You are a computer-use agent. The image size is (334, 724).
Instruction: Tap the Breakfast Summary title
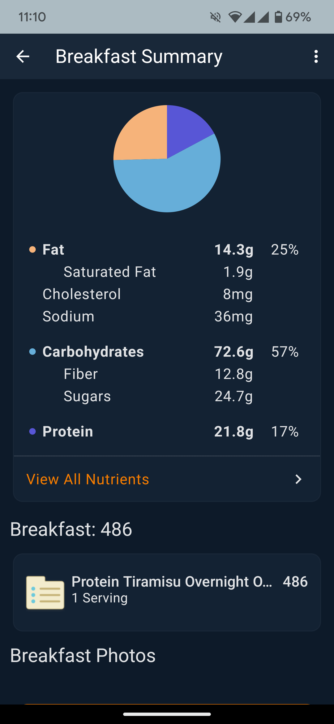(x=139, y=57)
